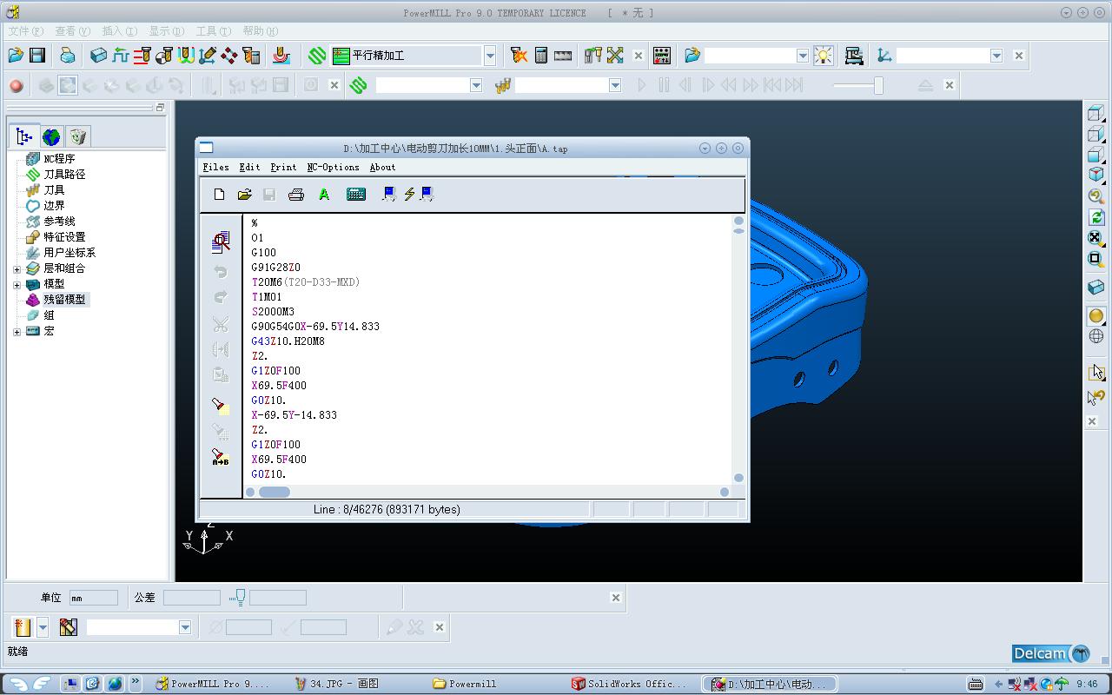Click the find/search document icon
Screen dimensions: 1112x695
coord(221,242)
